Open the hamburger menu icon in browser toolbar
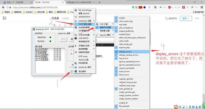Screen dimensions: 205x109 coord(202,7)
